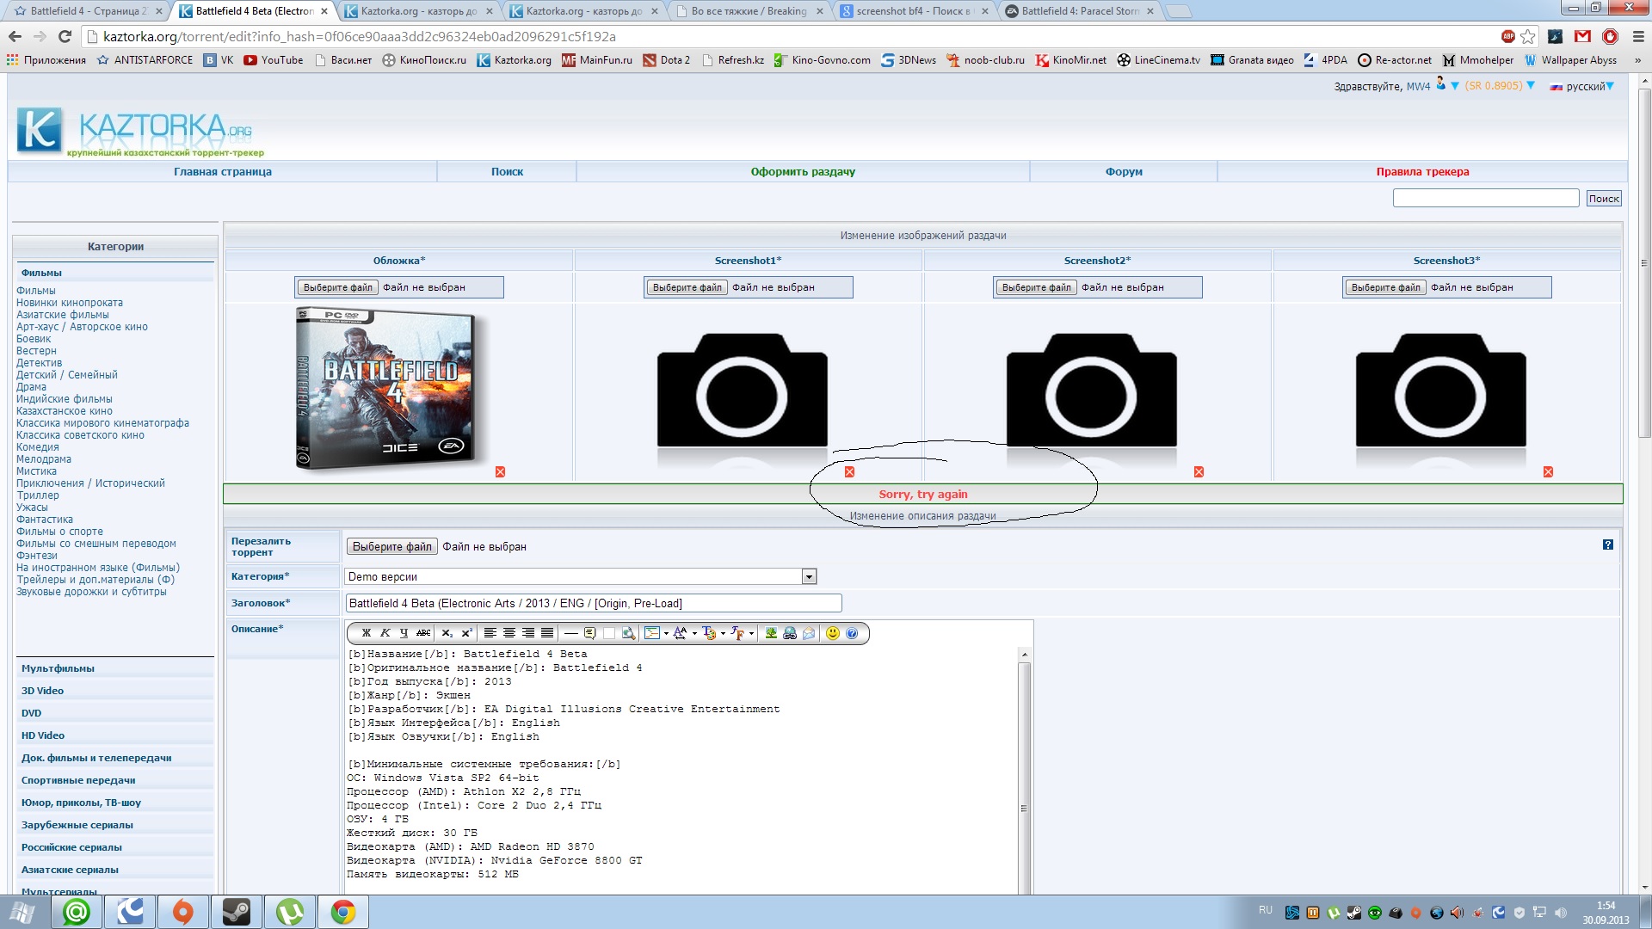
Task: Click the Заголовок title input field
Action: (x=594, y=603)
